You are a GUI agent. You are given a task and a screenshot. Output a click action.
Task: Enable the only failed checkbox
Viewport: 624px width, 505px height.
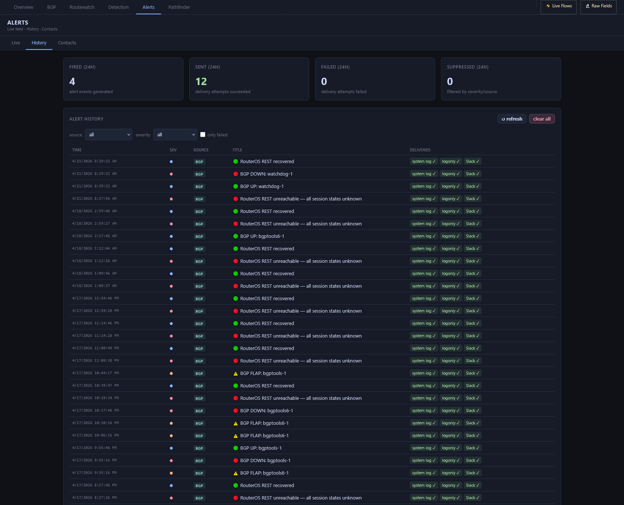click(x=203, y=134)
